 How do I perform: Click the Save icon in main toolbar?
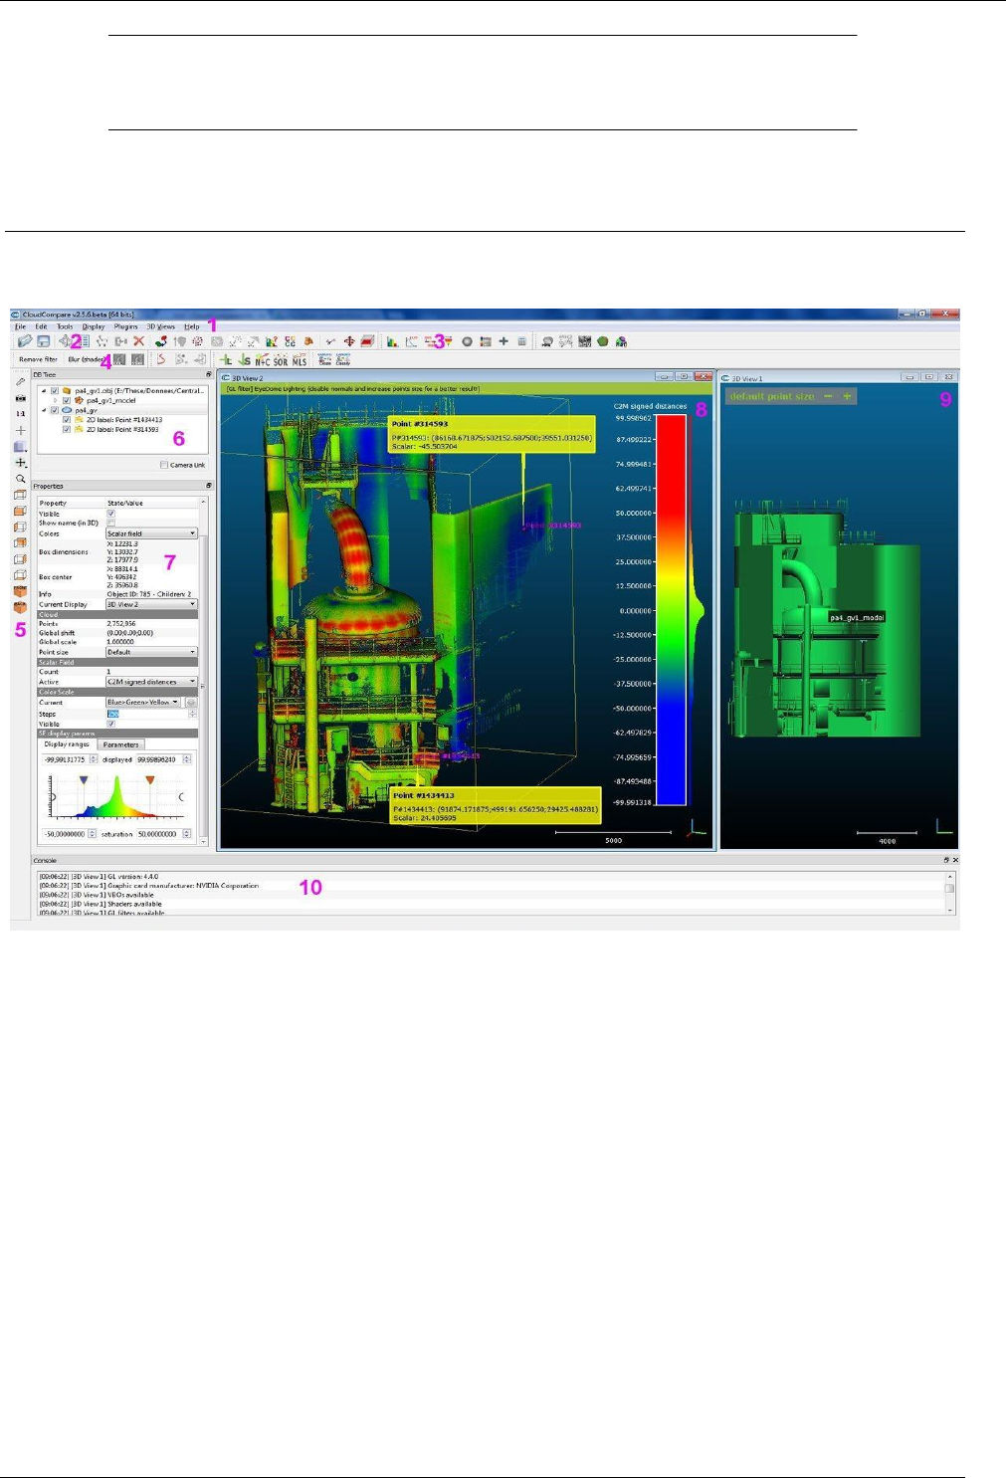coord(44,341)
